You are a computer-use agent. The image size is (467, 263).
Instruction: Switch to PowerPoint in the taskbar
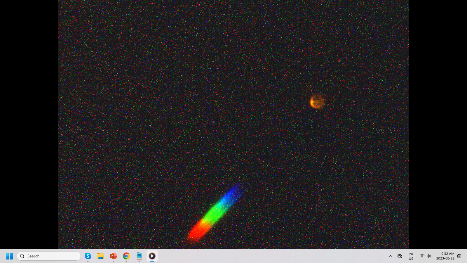(x=114, y=256)
